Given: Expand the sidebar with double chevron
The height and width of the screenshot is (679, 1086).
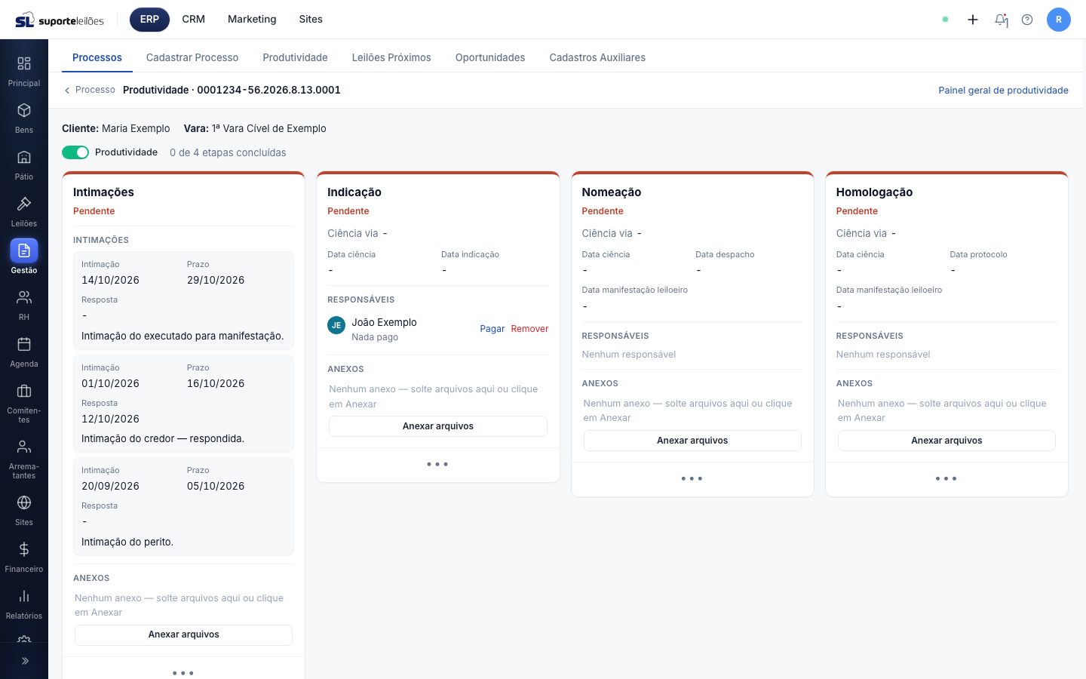Looking at the screenshot, I should 24,661.
